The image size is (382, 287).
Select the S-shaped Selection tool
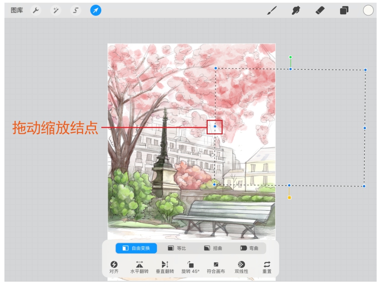[x=76, y=10]
